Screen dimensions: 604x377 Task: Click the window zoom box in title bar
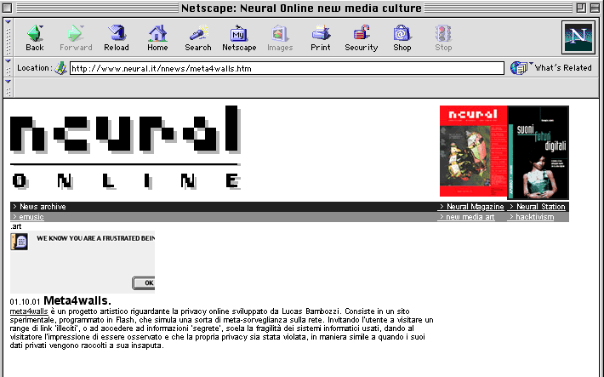tap(581, 8)
